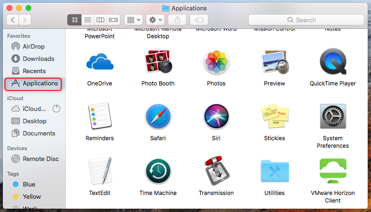The width and height of the screenshot is (371, 212).
Task: Switch to list view
Action: tap(88, 20)
